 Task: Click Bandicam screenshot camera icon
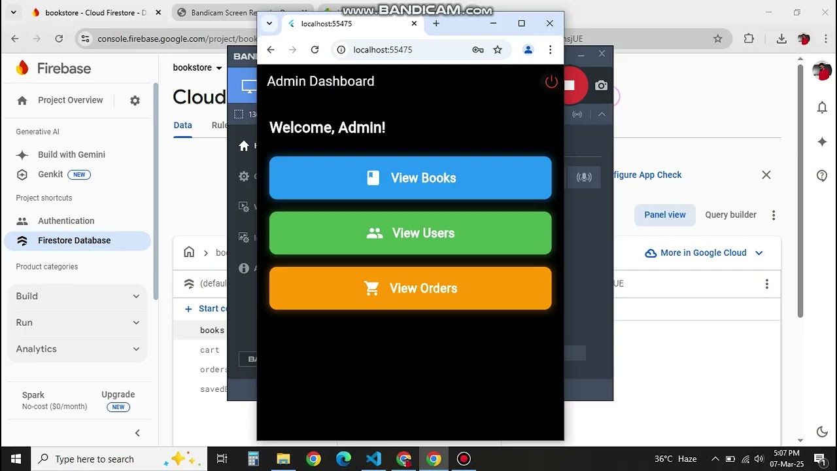pyautogui.click(x=602, y=86)
